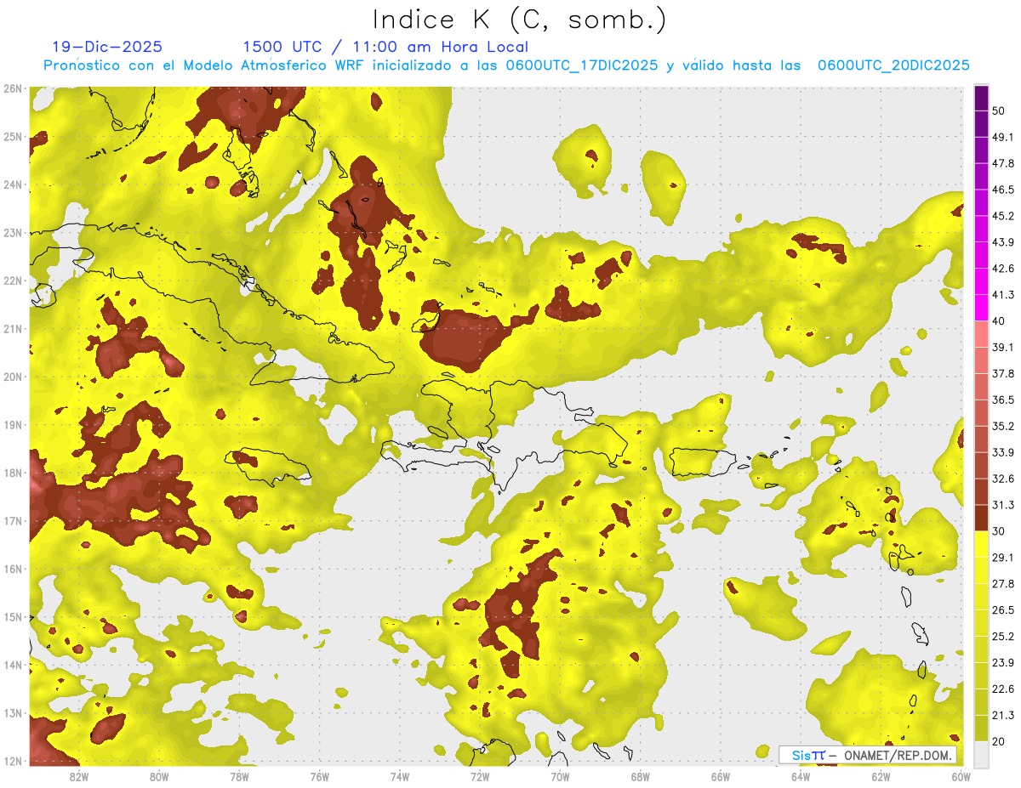Click the "SisTT - ONAMET/REP.DOM." credit box

[867, 755]
